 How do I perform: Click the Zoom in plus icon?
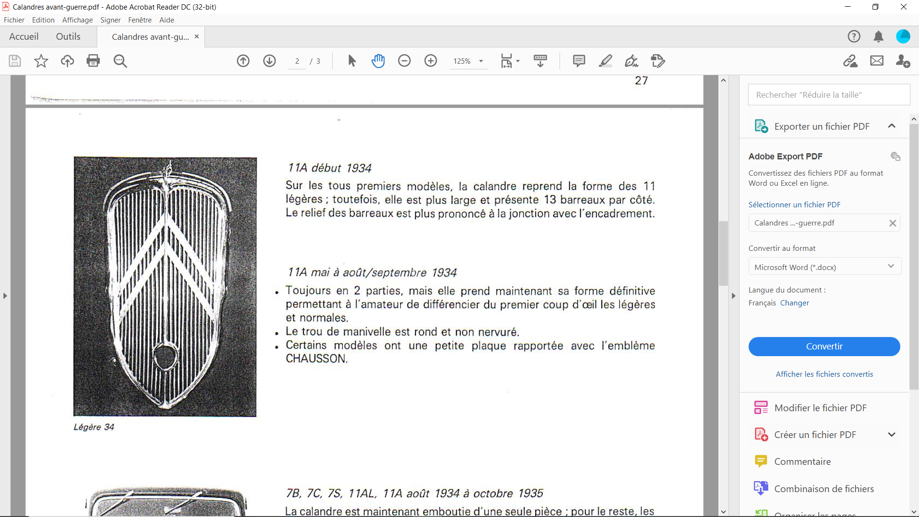(x=431, y=61)
